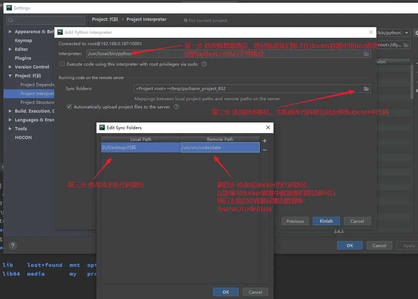Click the settings search input field

(x=45, y=20)
